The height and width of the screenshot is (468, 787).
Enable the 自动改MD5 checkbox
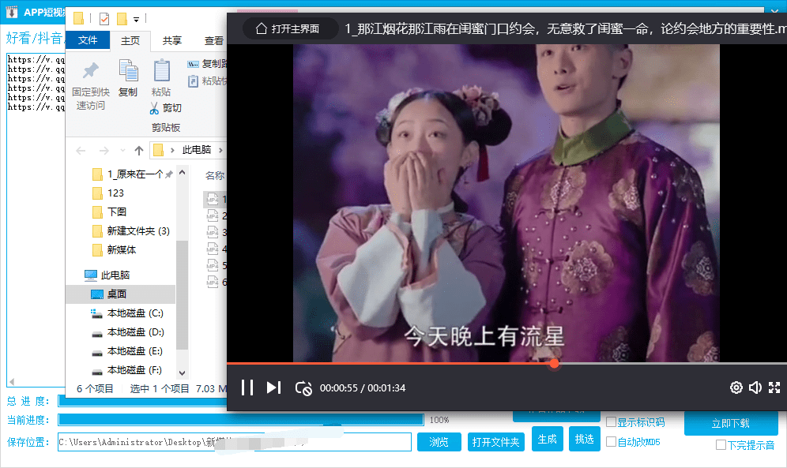point(611,441)
